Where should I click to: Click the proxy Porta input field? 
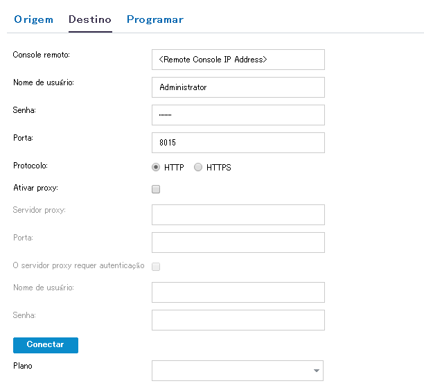pyautogui.click(x=238, y=242)
